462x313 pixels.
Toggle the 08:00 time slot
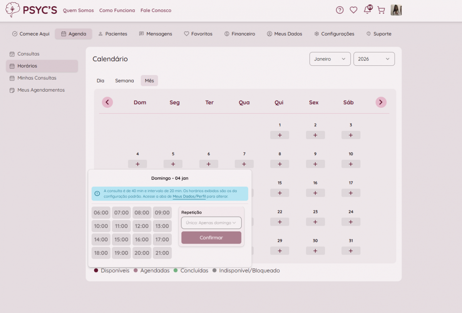[142, 213]
